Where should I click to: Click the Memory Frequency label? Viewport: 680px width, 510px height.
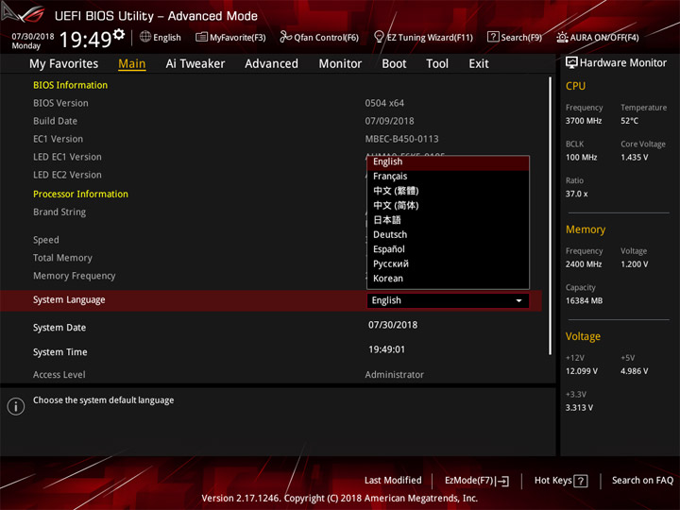(x=75, y=276)
